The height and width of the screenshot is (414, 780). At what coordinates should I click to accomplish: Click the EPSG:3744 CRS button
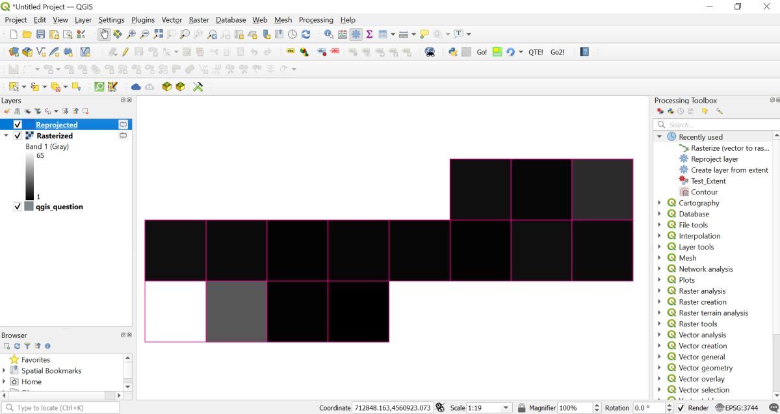(736, 408)
